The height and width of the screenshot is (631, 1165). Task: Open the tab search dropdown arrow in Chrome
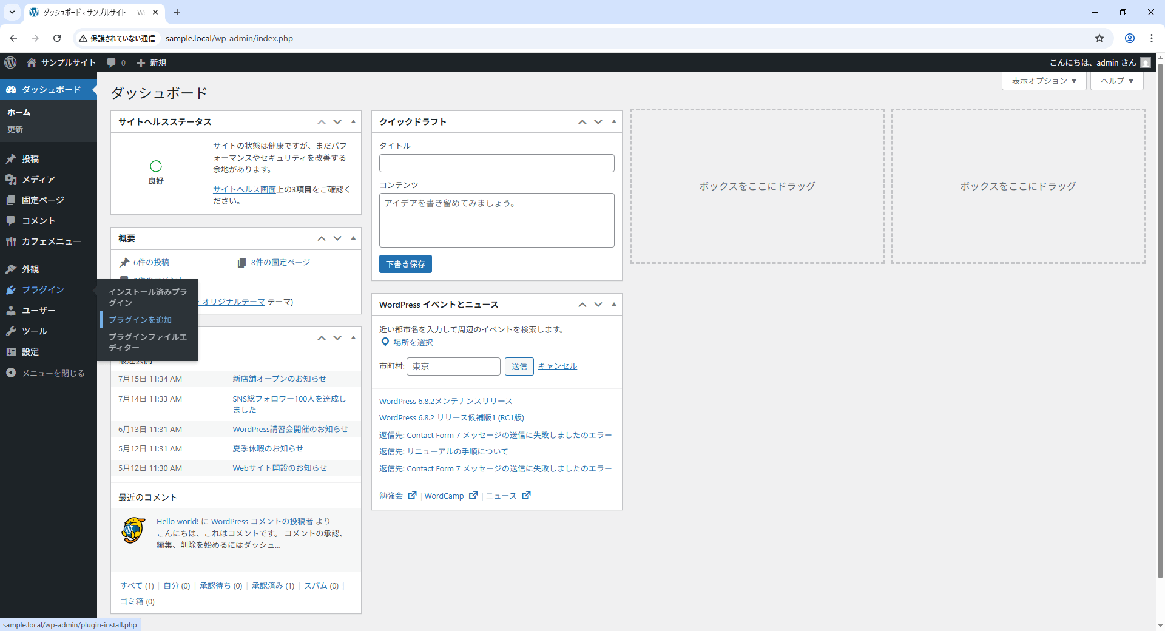12,12
